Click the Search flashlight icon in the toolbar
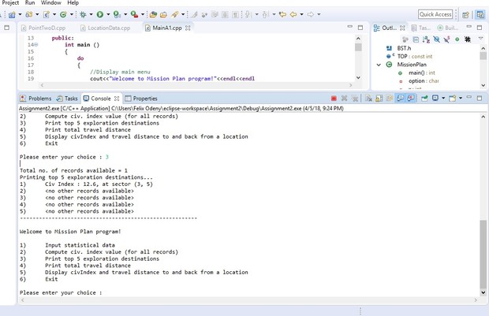Image resolution: width=489 pixels, height=316 pixels. 174,14
